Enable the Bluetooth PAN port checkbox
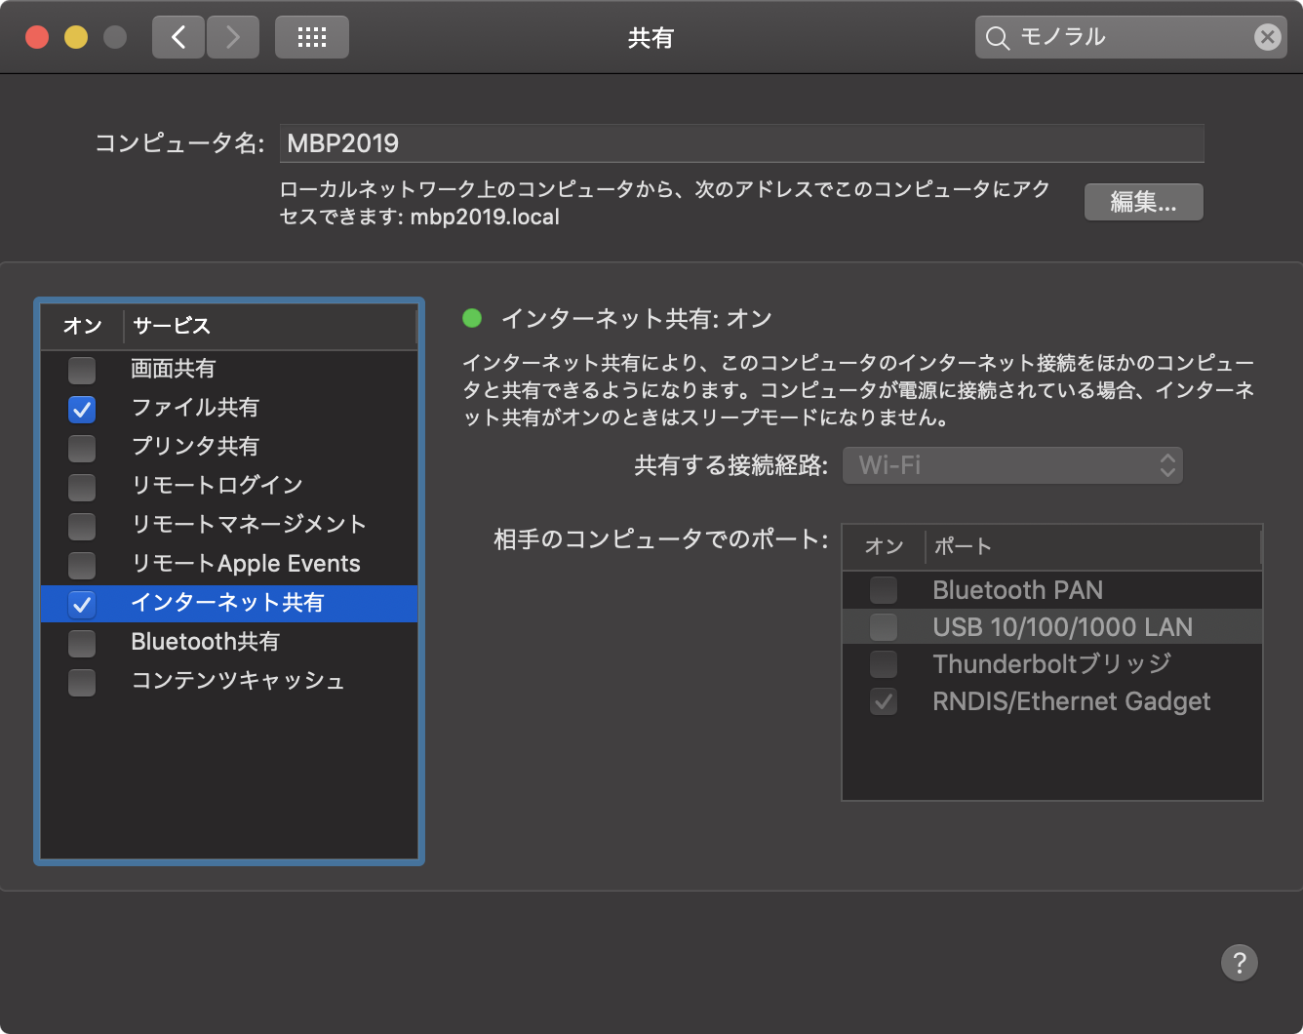 pos(883,590)
